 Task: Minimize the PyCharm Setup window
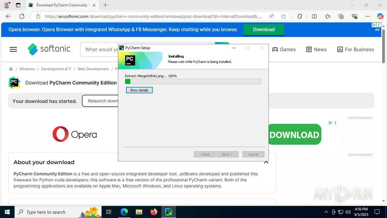pos(234,48)
